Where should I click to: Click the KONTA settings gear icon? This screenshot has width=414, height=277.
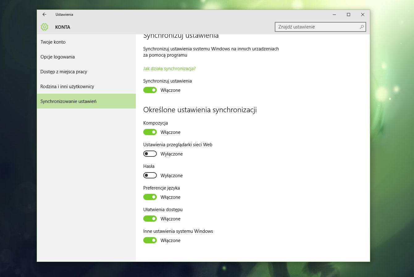coord(44,27)
